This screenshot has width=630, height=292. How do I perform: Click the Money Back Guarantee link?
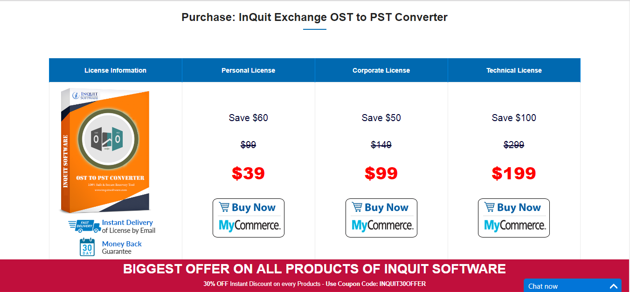122,244
